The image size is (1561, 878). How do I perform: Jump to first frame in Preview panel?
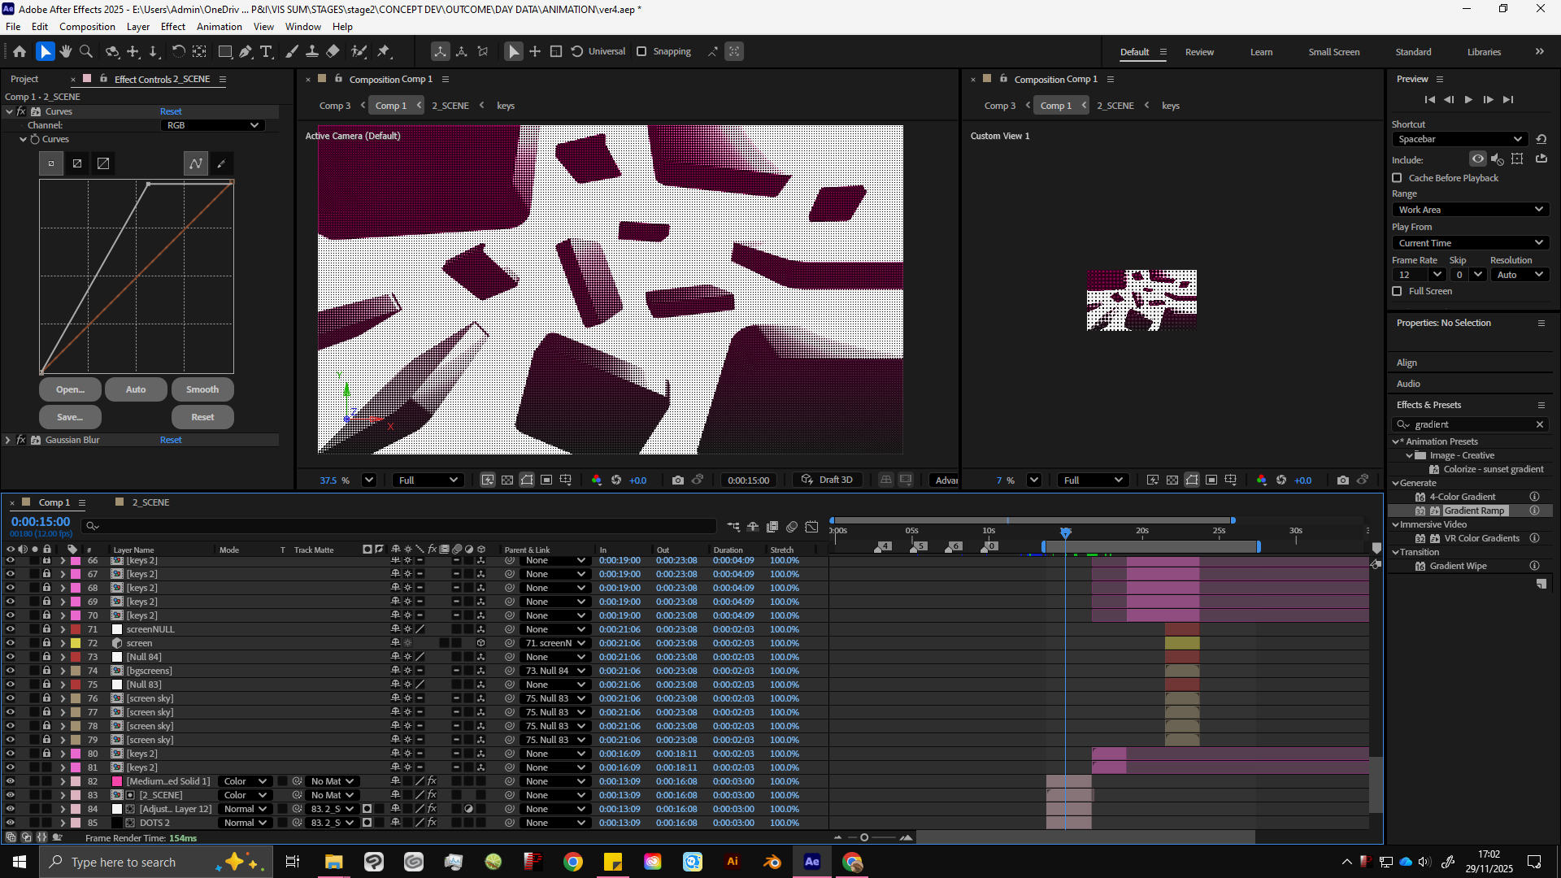coord(1430,99)
